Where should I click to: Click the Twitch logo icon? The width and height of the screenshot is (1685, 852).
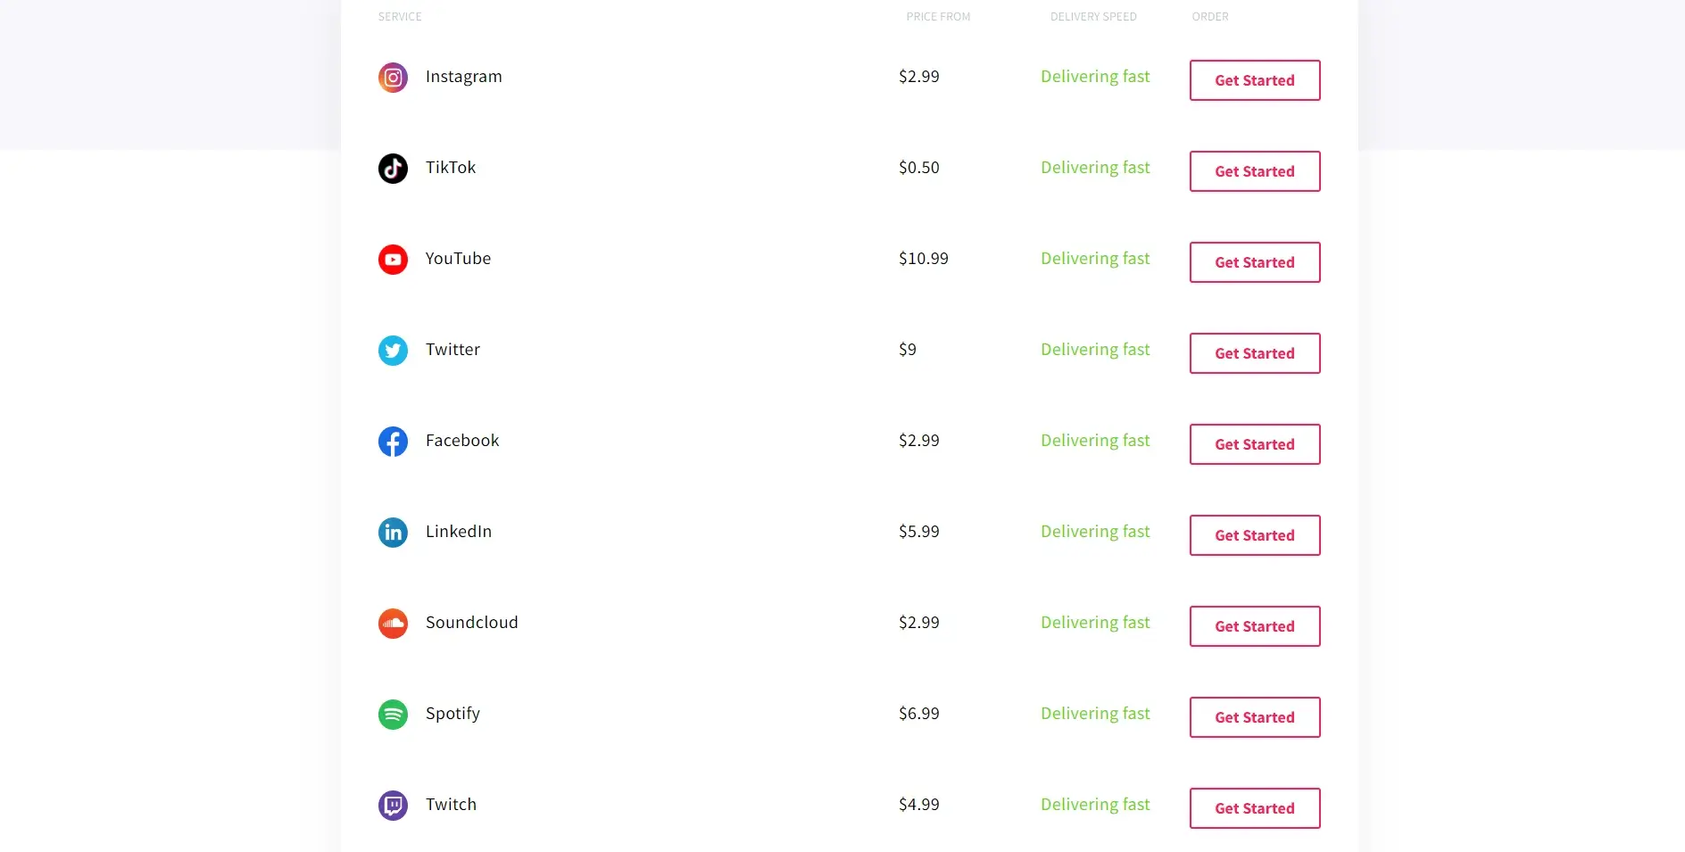click(x=393, y=806)
